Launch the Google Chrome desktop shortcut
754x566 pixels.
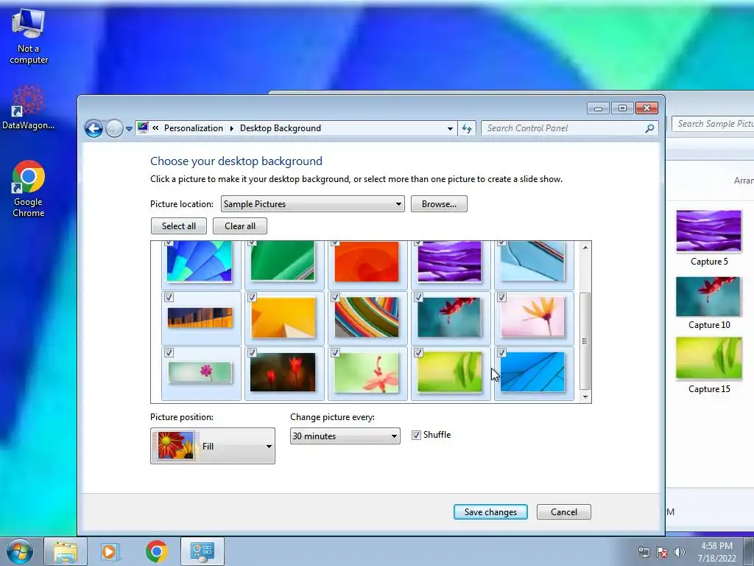29,188
